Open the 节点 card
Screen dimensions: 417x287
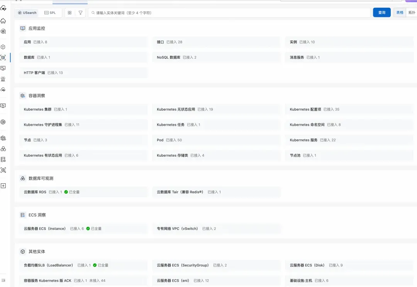[83, 140]
